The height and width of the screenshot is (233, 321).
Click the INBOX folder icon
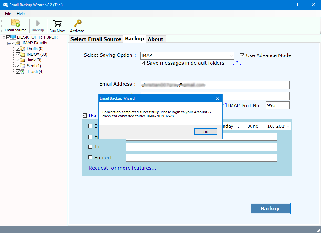[23, 55]
